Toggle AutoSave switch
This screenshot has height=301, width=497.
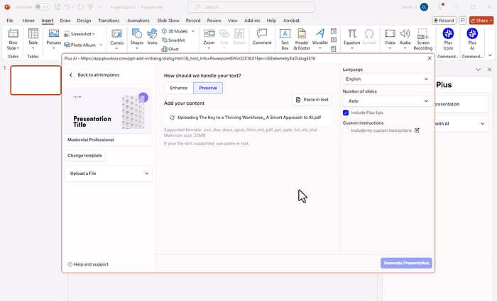point(42,7)
